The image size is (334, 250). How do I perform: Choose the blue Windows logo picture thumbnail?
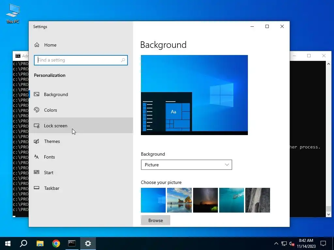click(153, 200)
